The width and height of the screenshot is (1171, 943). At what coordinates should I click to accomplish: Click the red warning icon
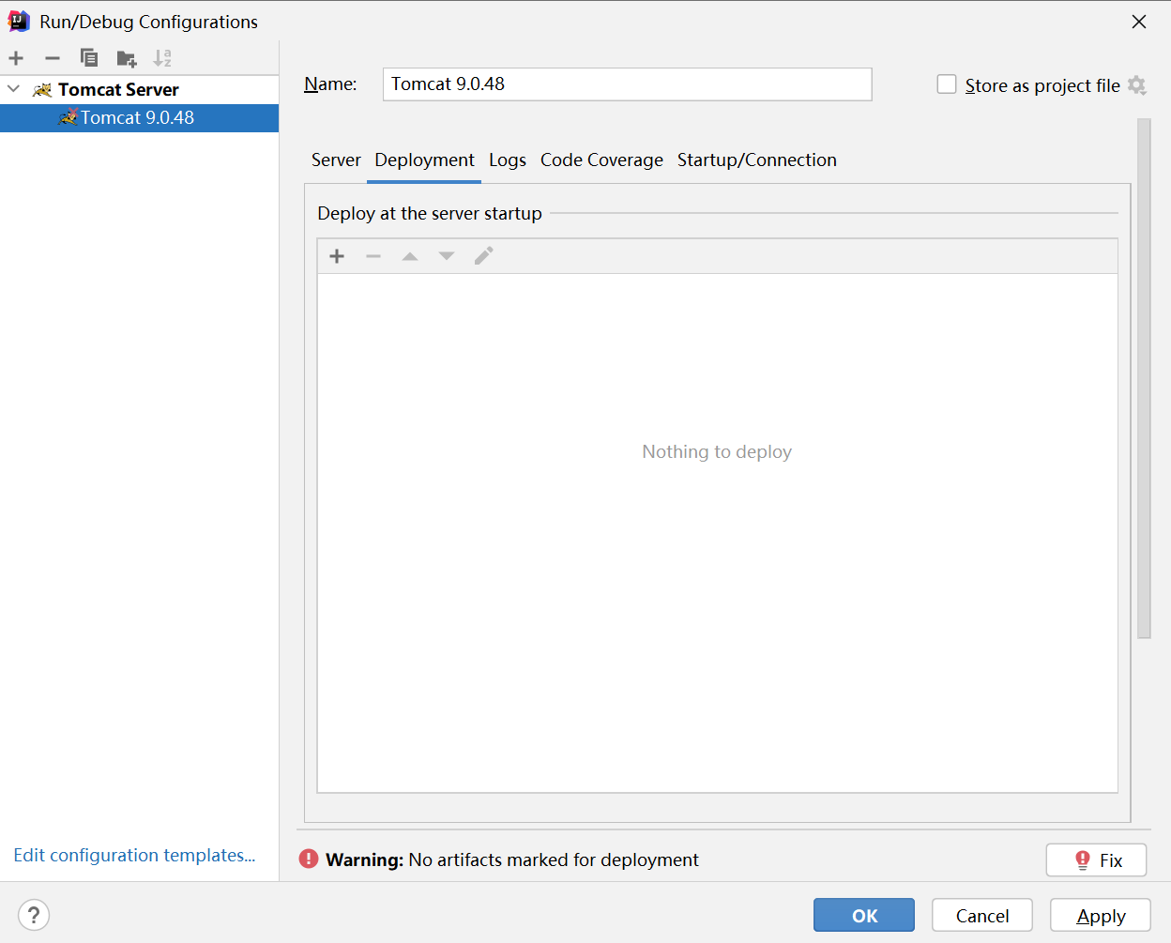(x=309, y=859)
